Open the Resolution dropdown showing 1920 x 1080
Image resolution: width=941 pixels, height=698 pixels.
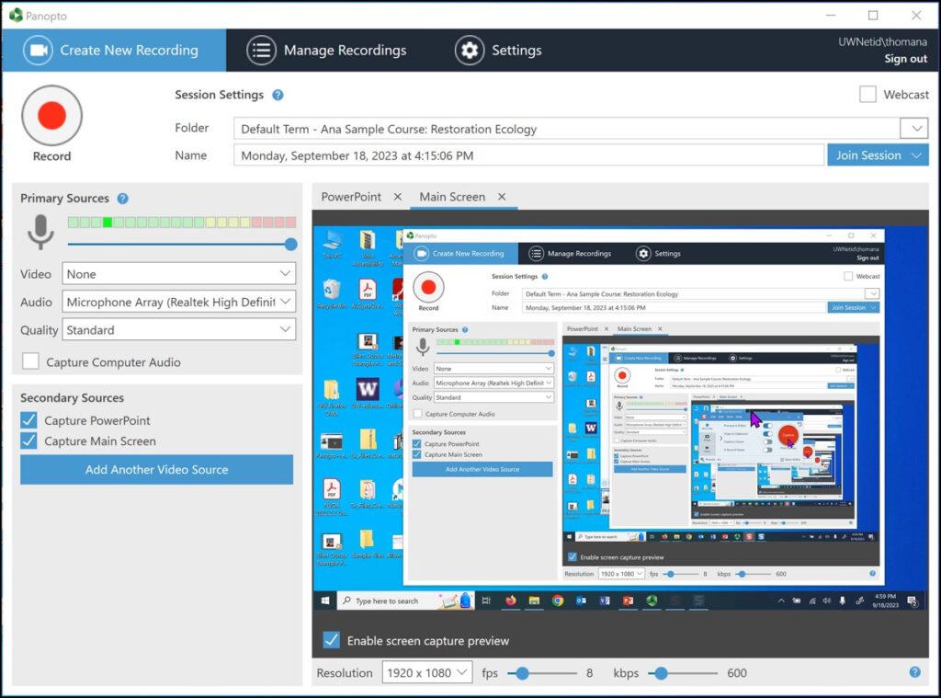[427, 673]
